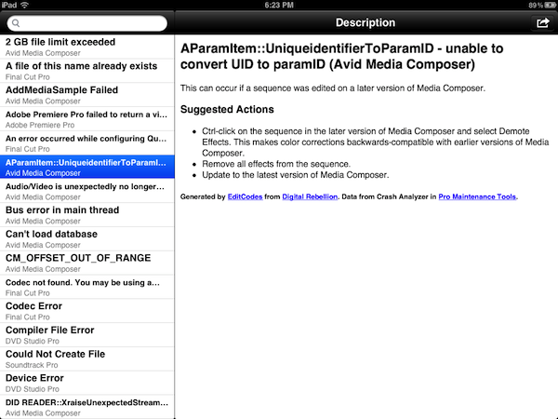Select 'Could Not Create File' error
The image size is (558, 419).
pyautogui.click(x=87, y=358)
